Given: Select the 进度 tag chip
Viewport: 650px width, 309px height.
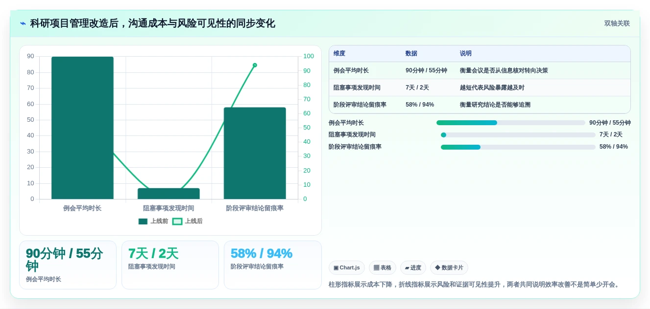Looking at the screenshot, I should 413,267.
